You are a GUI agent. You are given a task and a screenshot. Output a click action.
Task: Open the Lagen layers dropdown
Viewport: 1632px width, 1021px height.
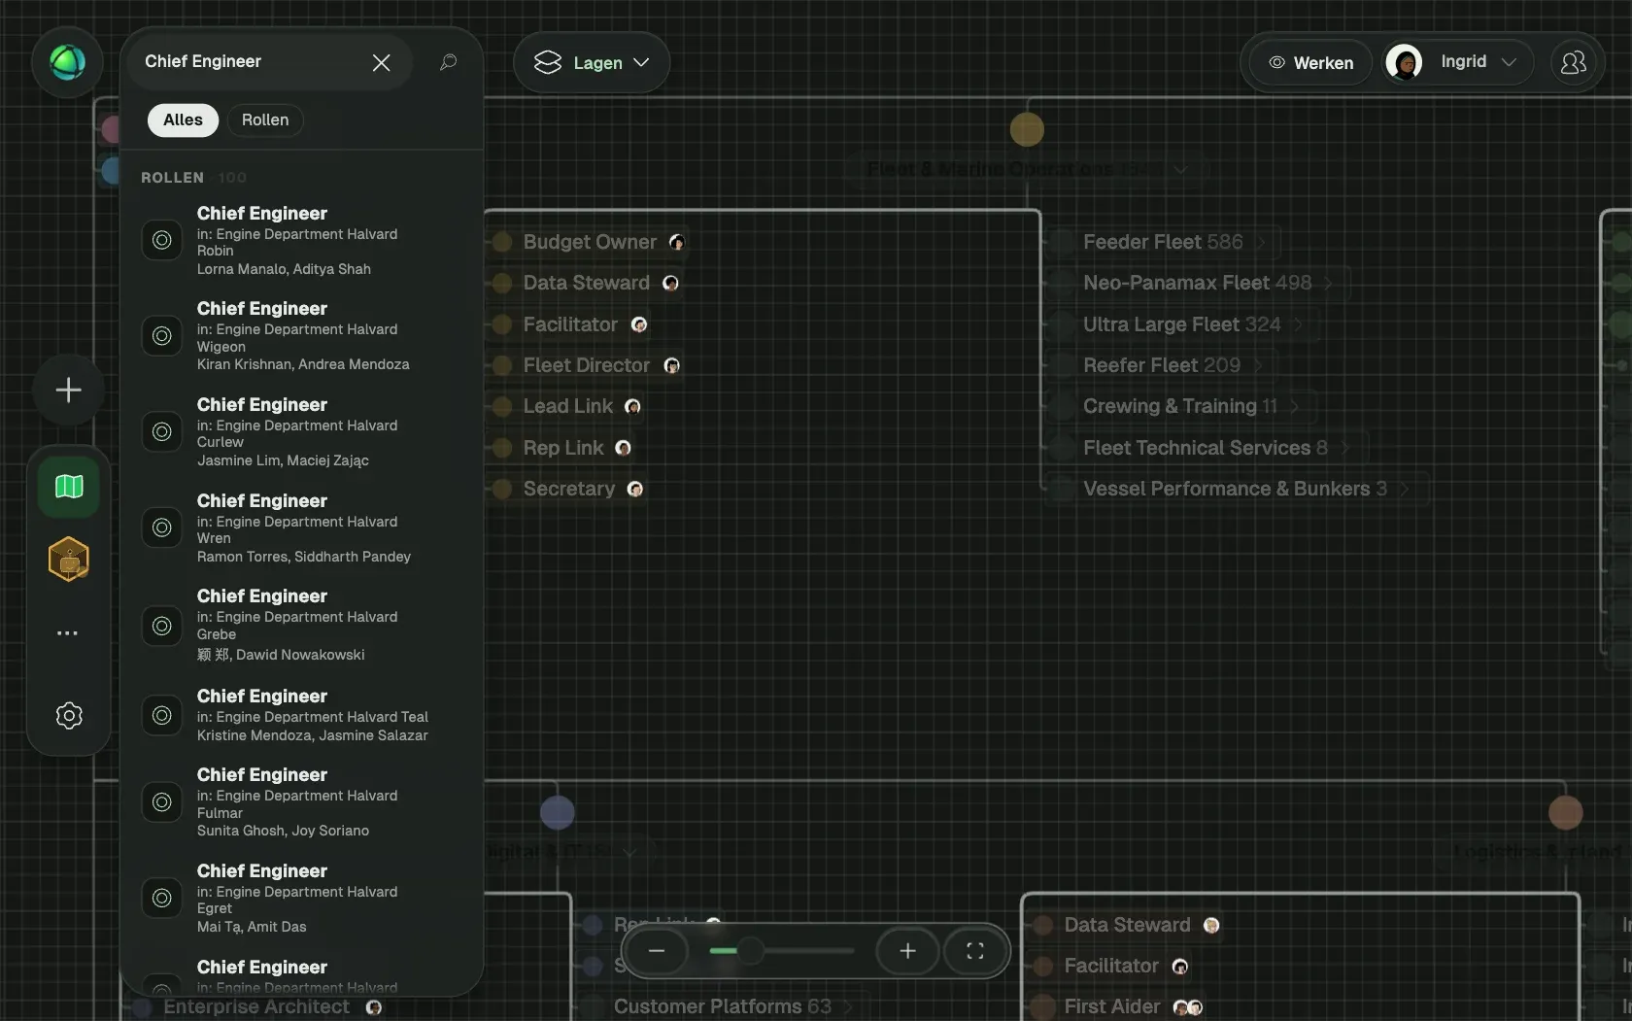tap(592, 62)
